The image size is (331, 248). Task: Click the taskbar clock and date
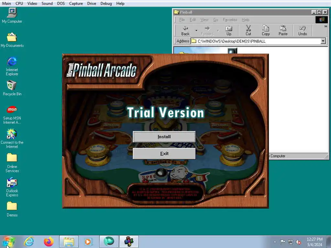[315, 242]
